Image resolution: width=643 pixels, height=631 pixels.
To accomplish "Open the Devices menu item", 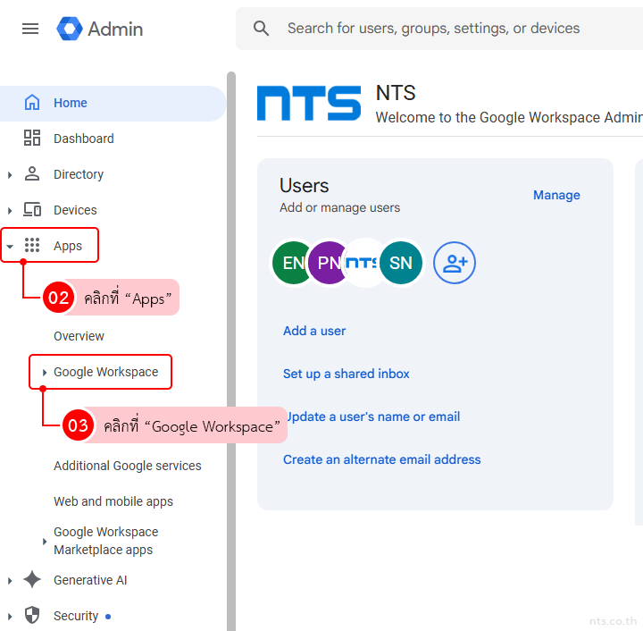I will [75, 210].
